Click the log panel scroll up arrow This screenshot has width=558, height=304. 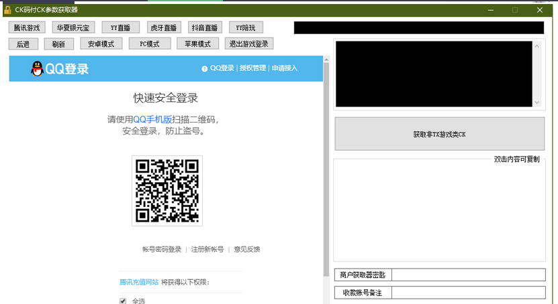pos(537,46)
